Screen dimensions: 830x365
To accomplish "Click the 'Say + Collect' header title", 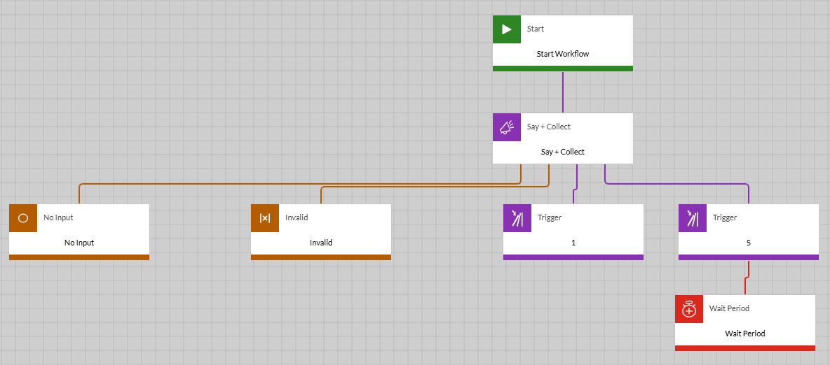I will 549,127.
